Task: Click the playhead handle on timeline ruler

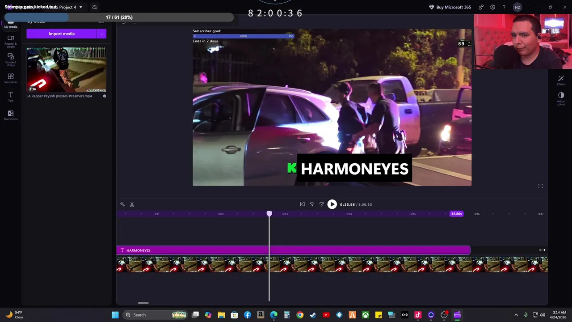Action: pyautogui.click(x=269, y=214)
